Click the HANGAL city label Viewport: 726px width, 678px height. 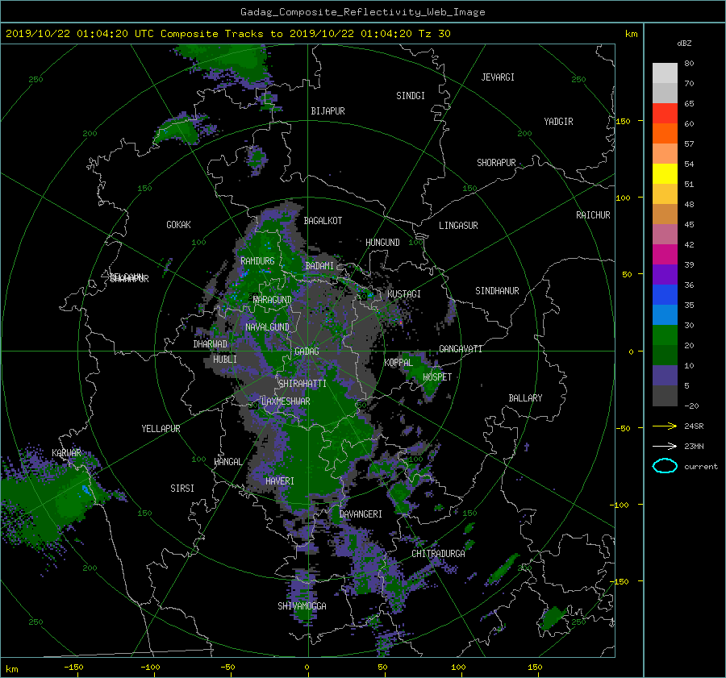click(x=228, y=462)
